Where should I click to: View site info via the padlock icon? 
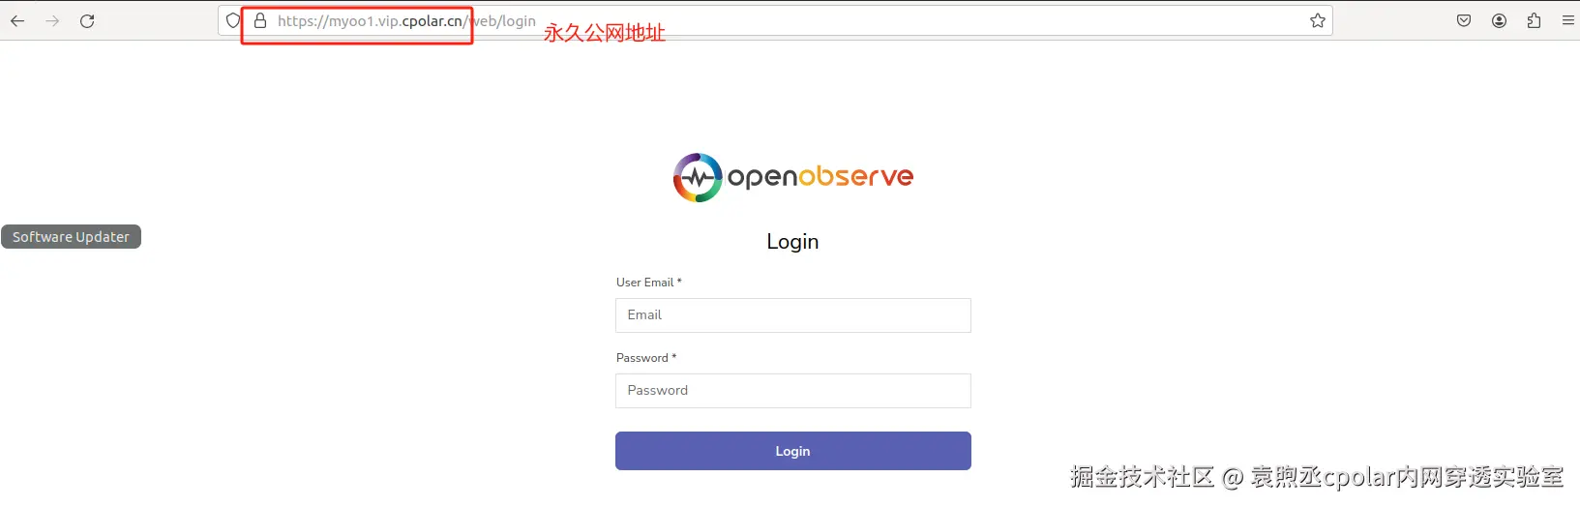click(x=259, y=20)
